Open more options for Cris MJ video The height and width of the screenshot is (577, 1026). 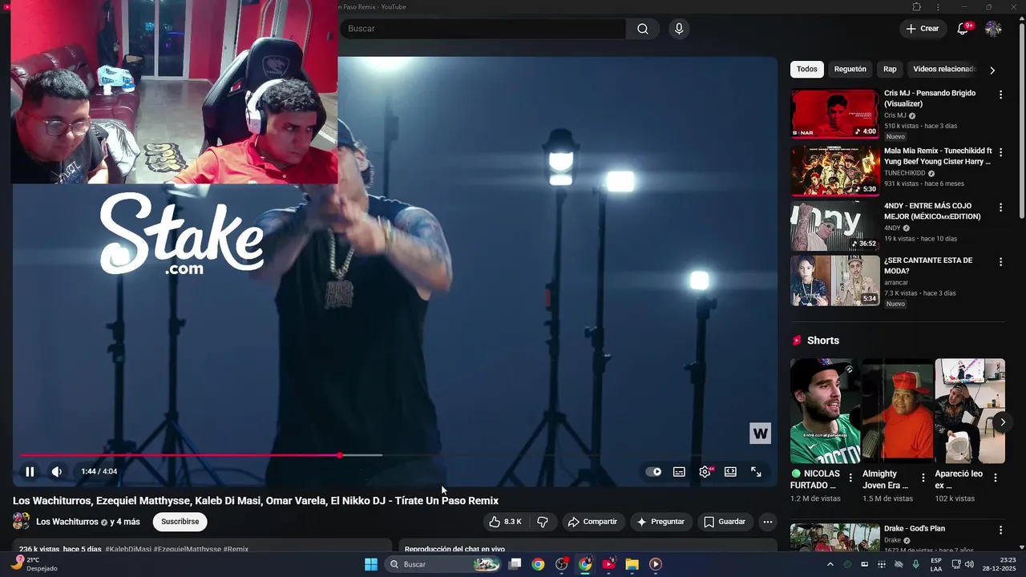(1000, 95)
